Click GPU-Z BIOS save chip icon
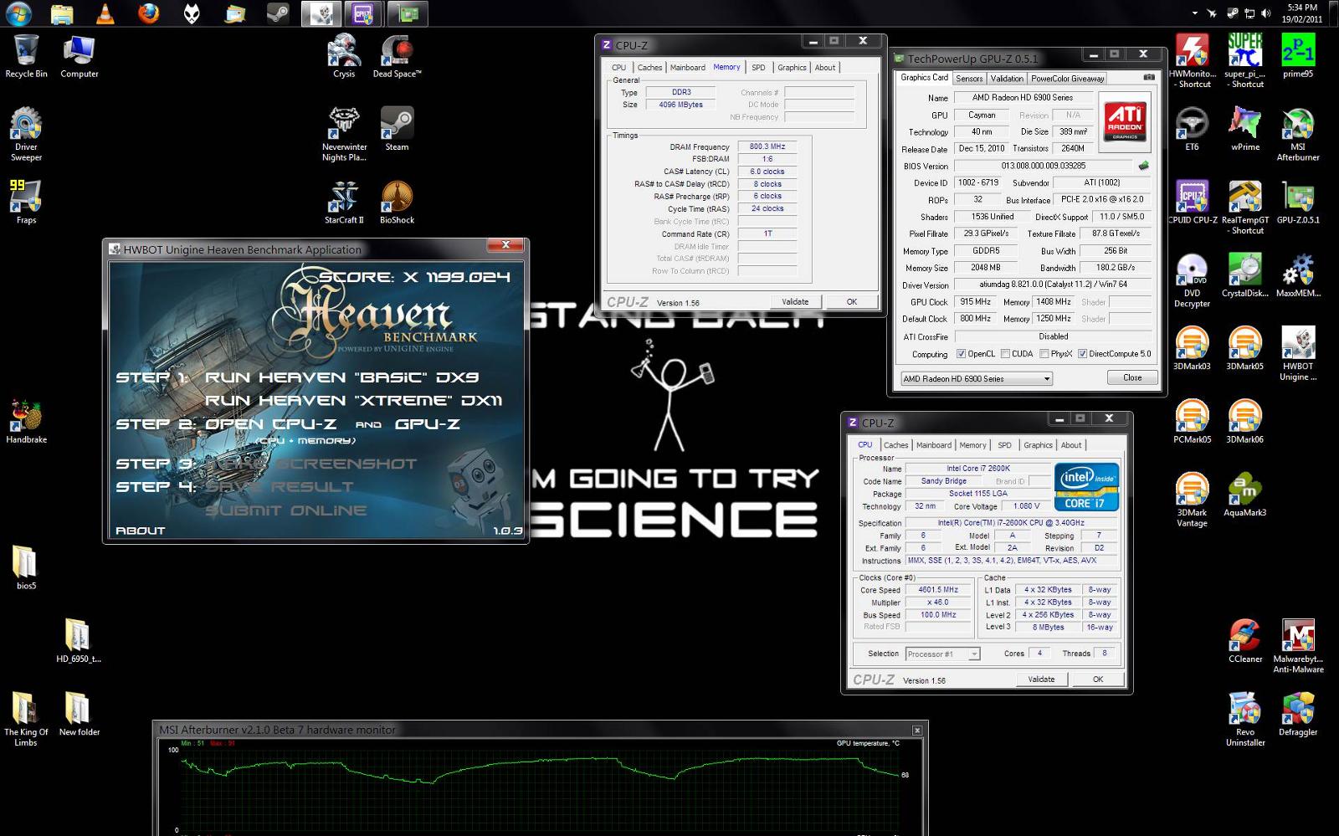The height and width of the screenshot is (836, 1339). pos(1143,166)
